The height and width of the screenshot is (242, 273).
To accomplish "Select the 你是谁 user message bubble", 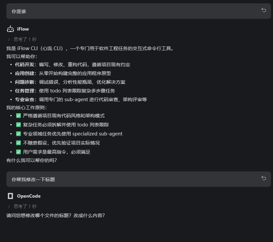I will [134, 11].
